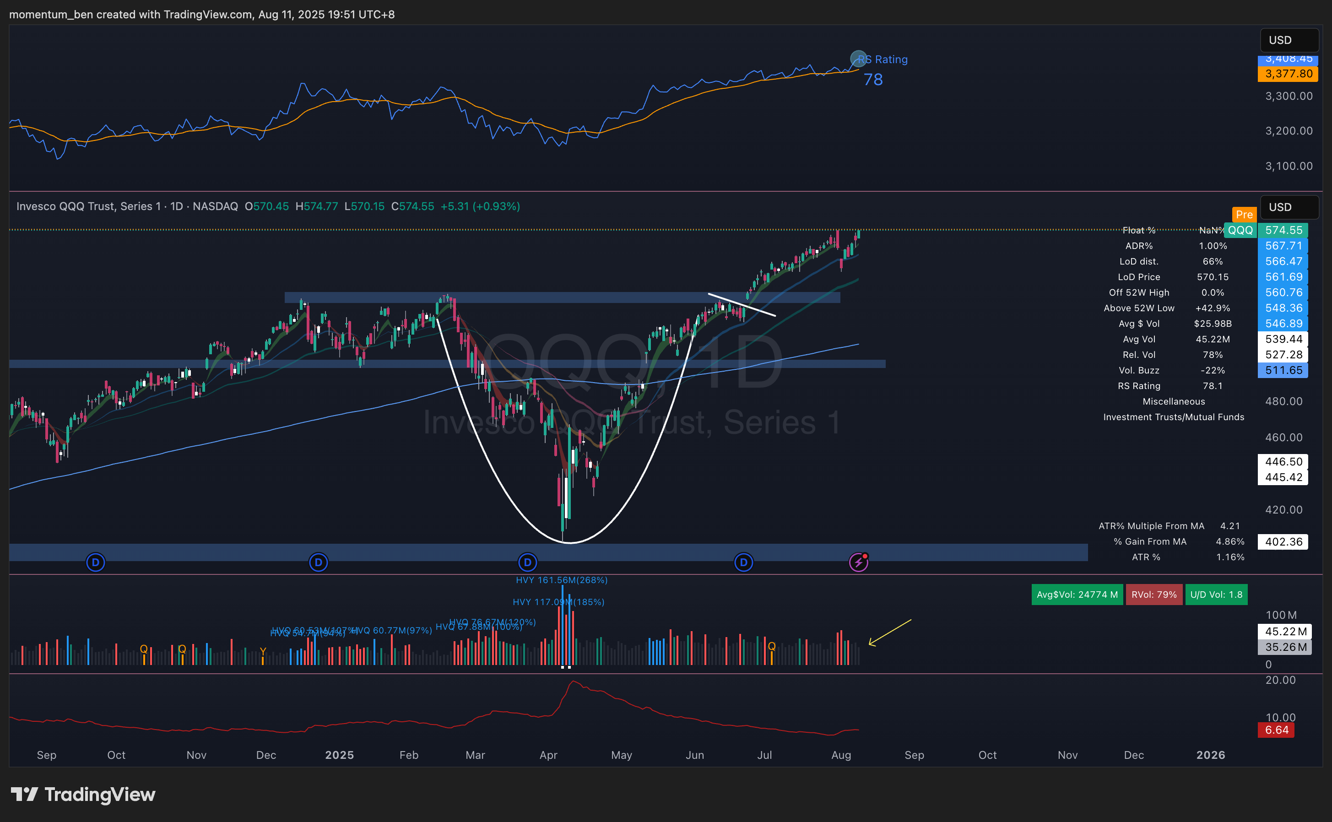
Task: Click the circle marker on RS Rating line
Action: click(858, 58)
